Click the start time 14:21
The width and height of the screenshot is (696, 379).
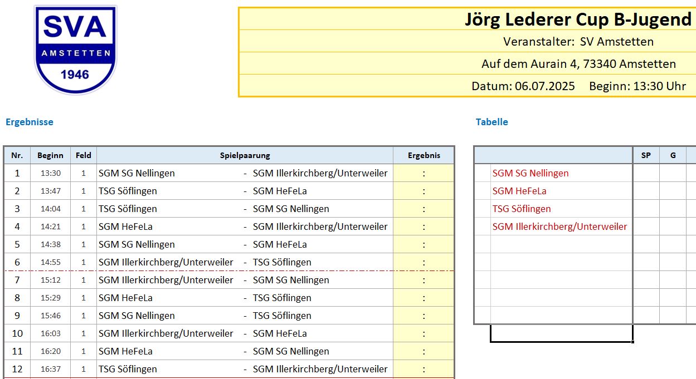[x=51, y=227]
